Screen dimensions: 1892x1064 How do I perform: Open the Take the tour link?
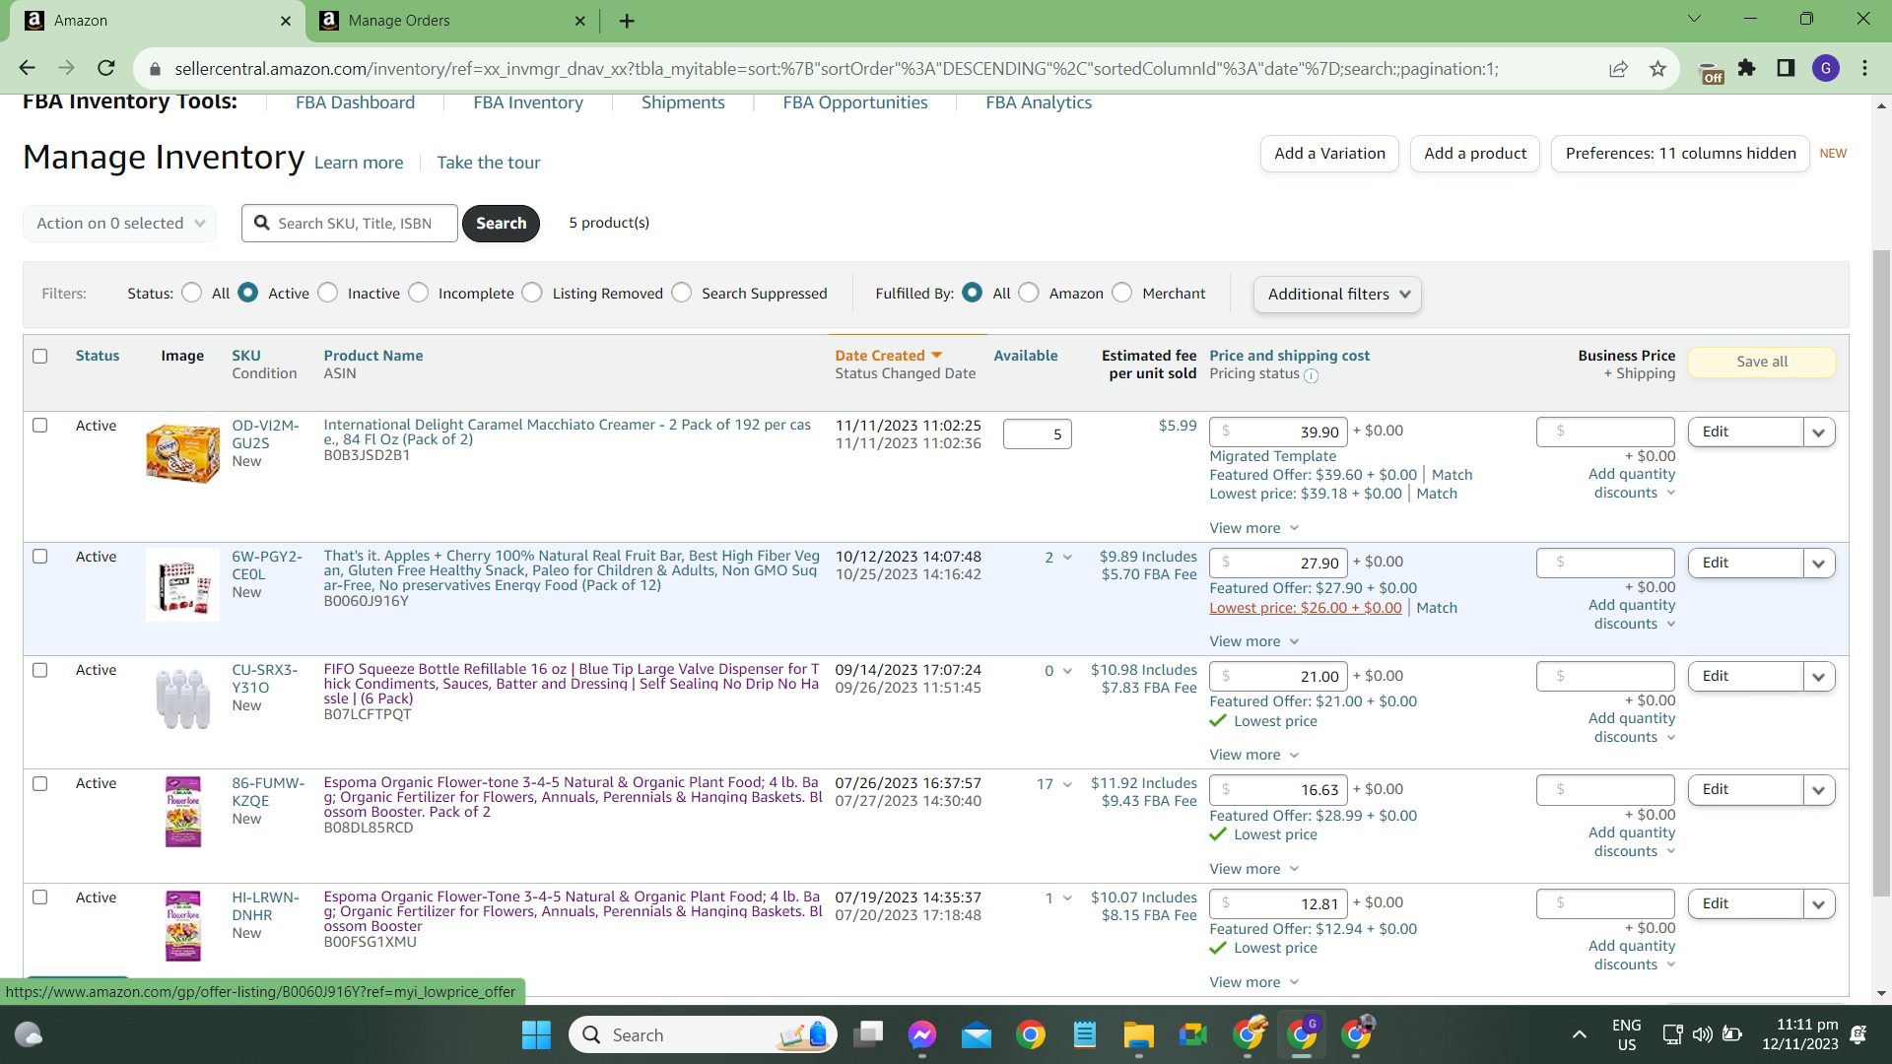tap(489, 163)
